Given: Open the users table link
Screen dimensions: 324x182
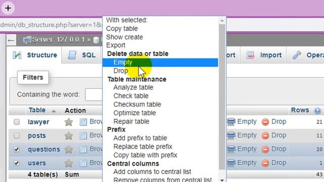Looking at the screenshot, I should (x=37, y=163).
